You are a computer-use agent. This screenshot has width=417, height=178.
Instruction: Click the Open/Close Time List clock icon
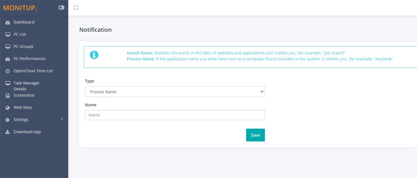click(x=8, y=71)
